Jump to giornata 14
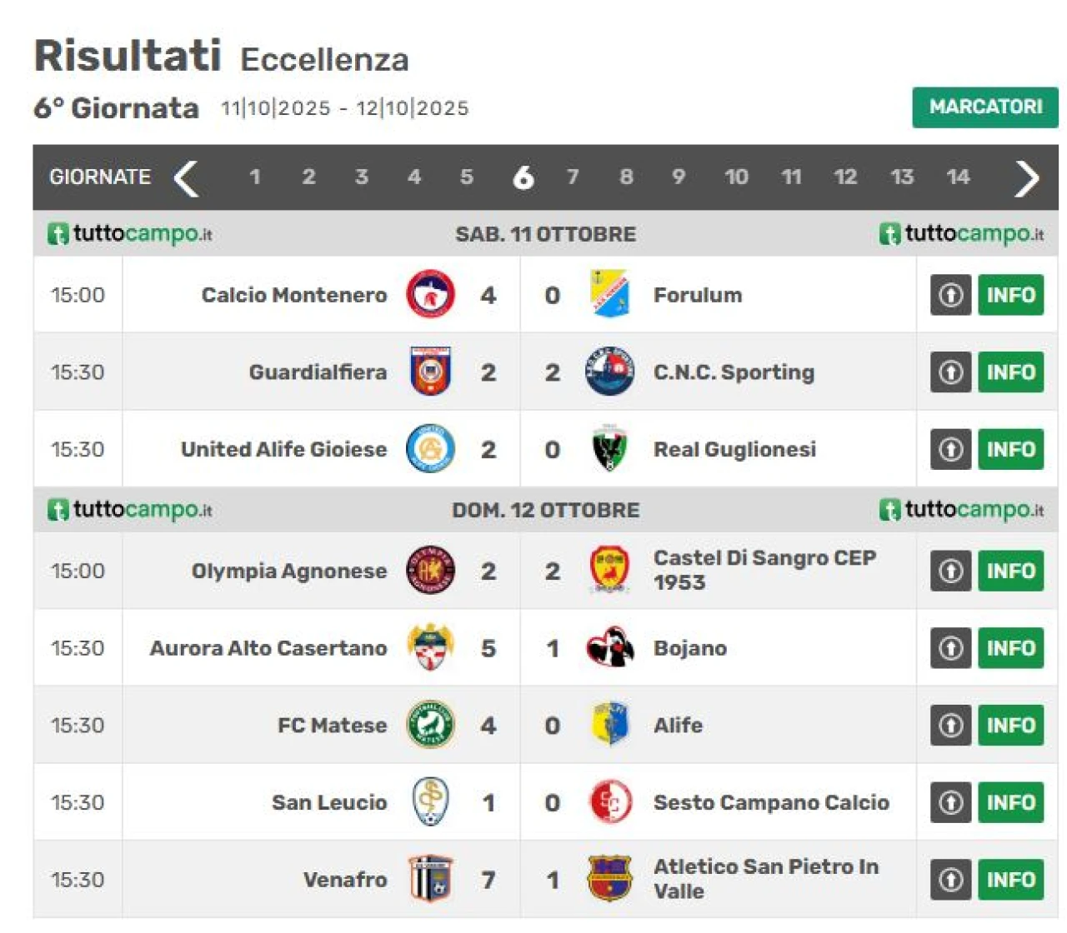The image size is (1067, 933). point(958,177)
